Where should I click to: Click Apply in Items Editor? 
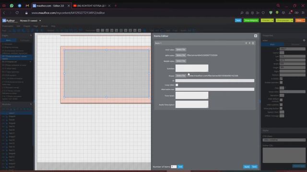pos(247,167)
